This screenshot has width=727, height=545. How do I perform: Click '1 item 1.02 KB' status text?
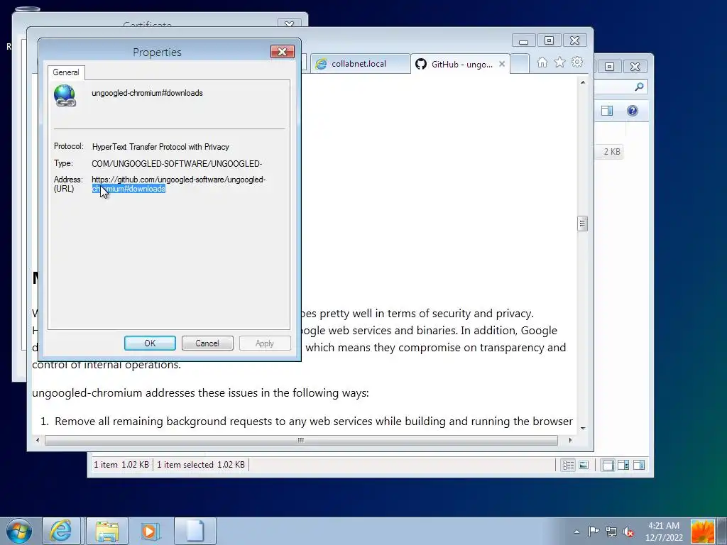(121, 464)
